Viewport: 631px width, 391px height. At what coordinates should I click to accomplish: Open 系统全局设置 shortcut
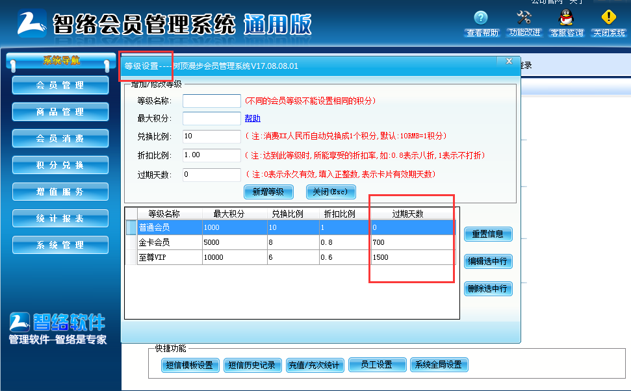[x=439, y=365]
